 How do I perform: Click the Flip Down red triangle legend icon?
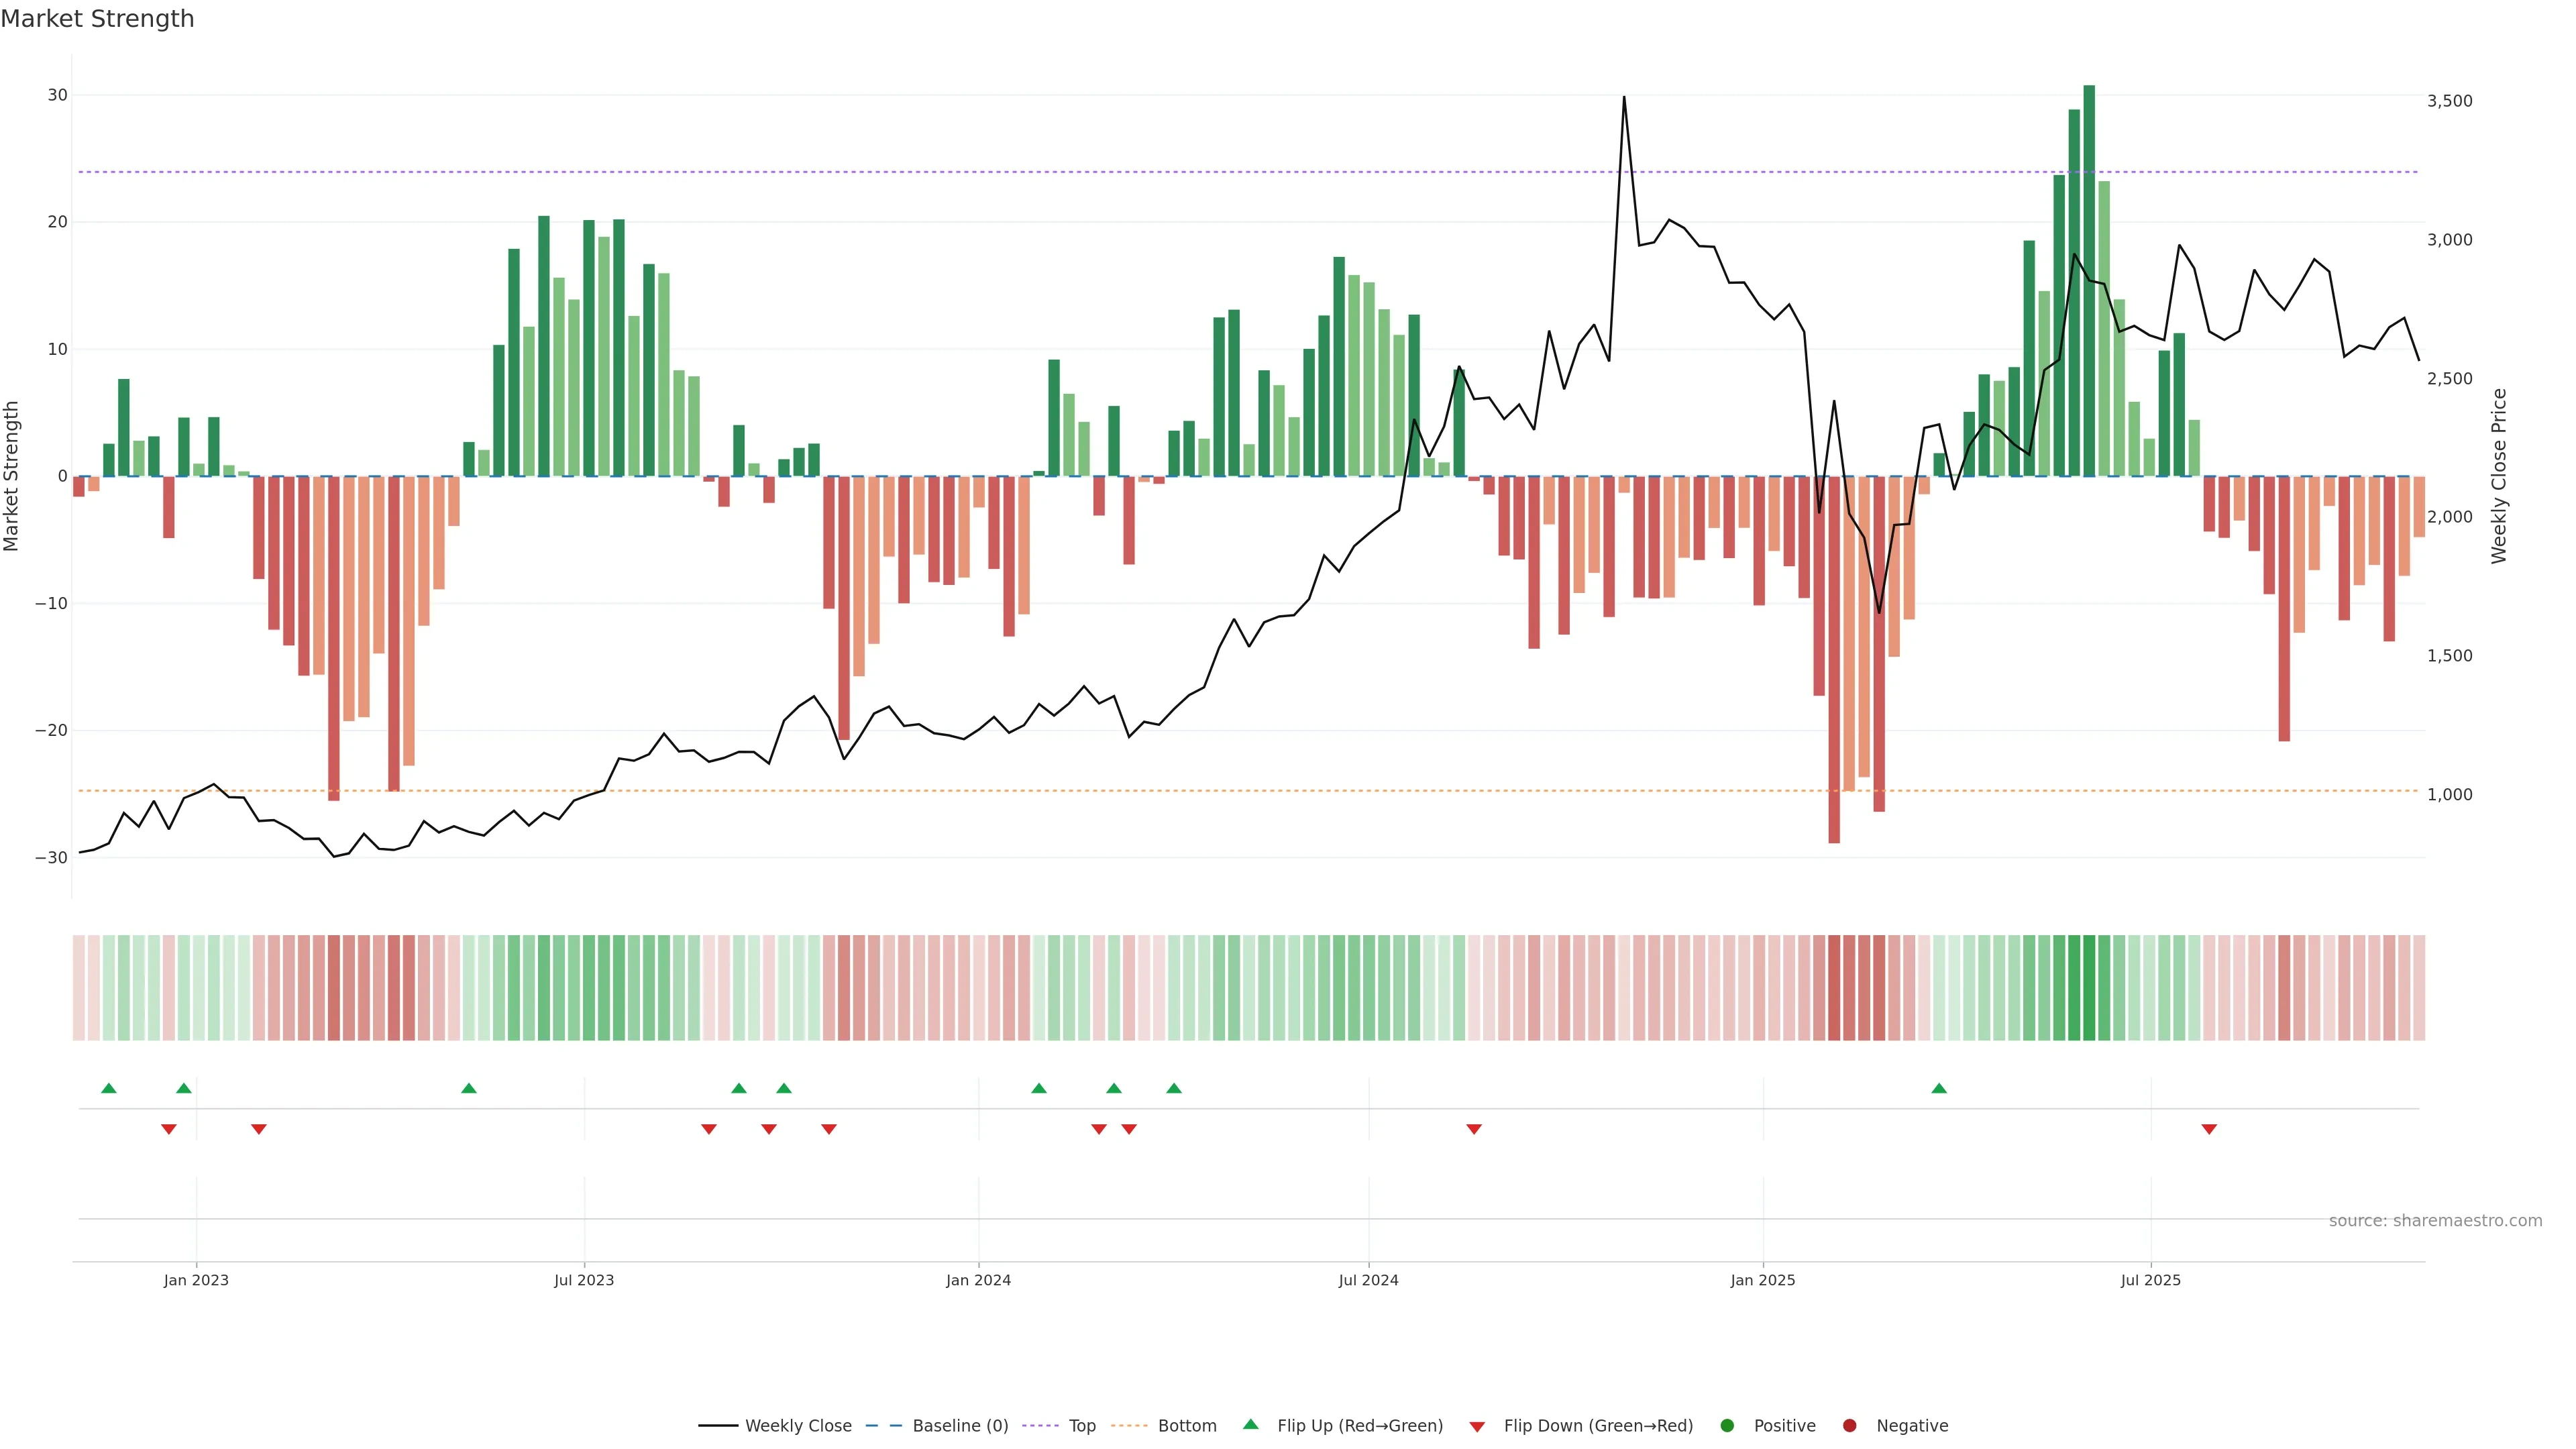point(1477,1427)
